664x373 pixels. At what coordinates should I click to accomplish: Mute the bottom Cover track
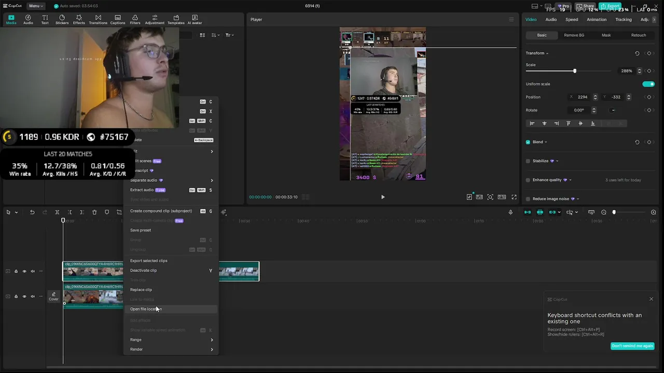click(x=32, y=296)
